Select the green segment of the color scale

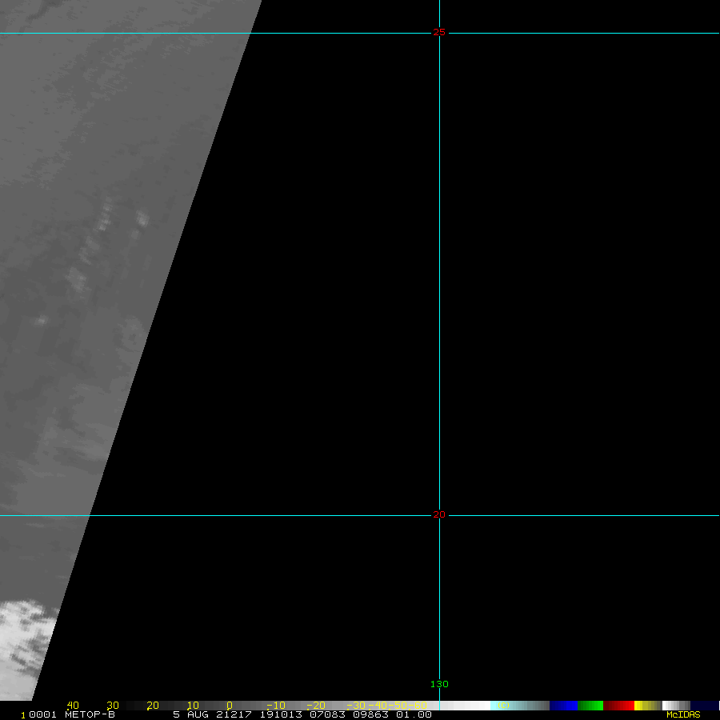590,706
